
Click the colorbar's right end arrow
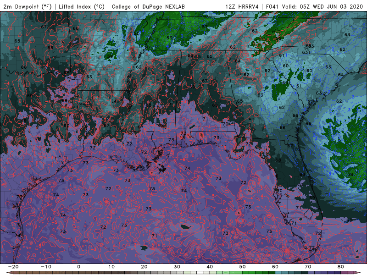pos(357,273)
